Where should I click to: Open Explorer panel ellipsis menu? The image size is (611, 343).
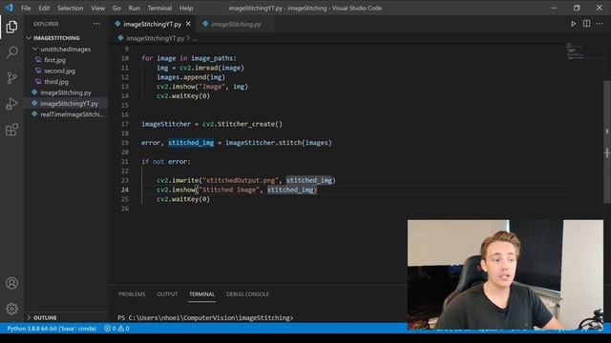96,24
